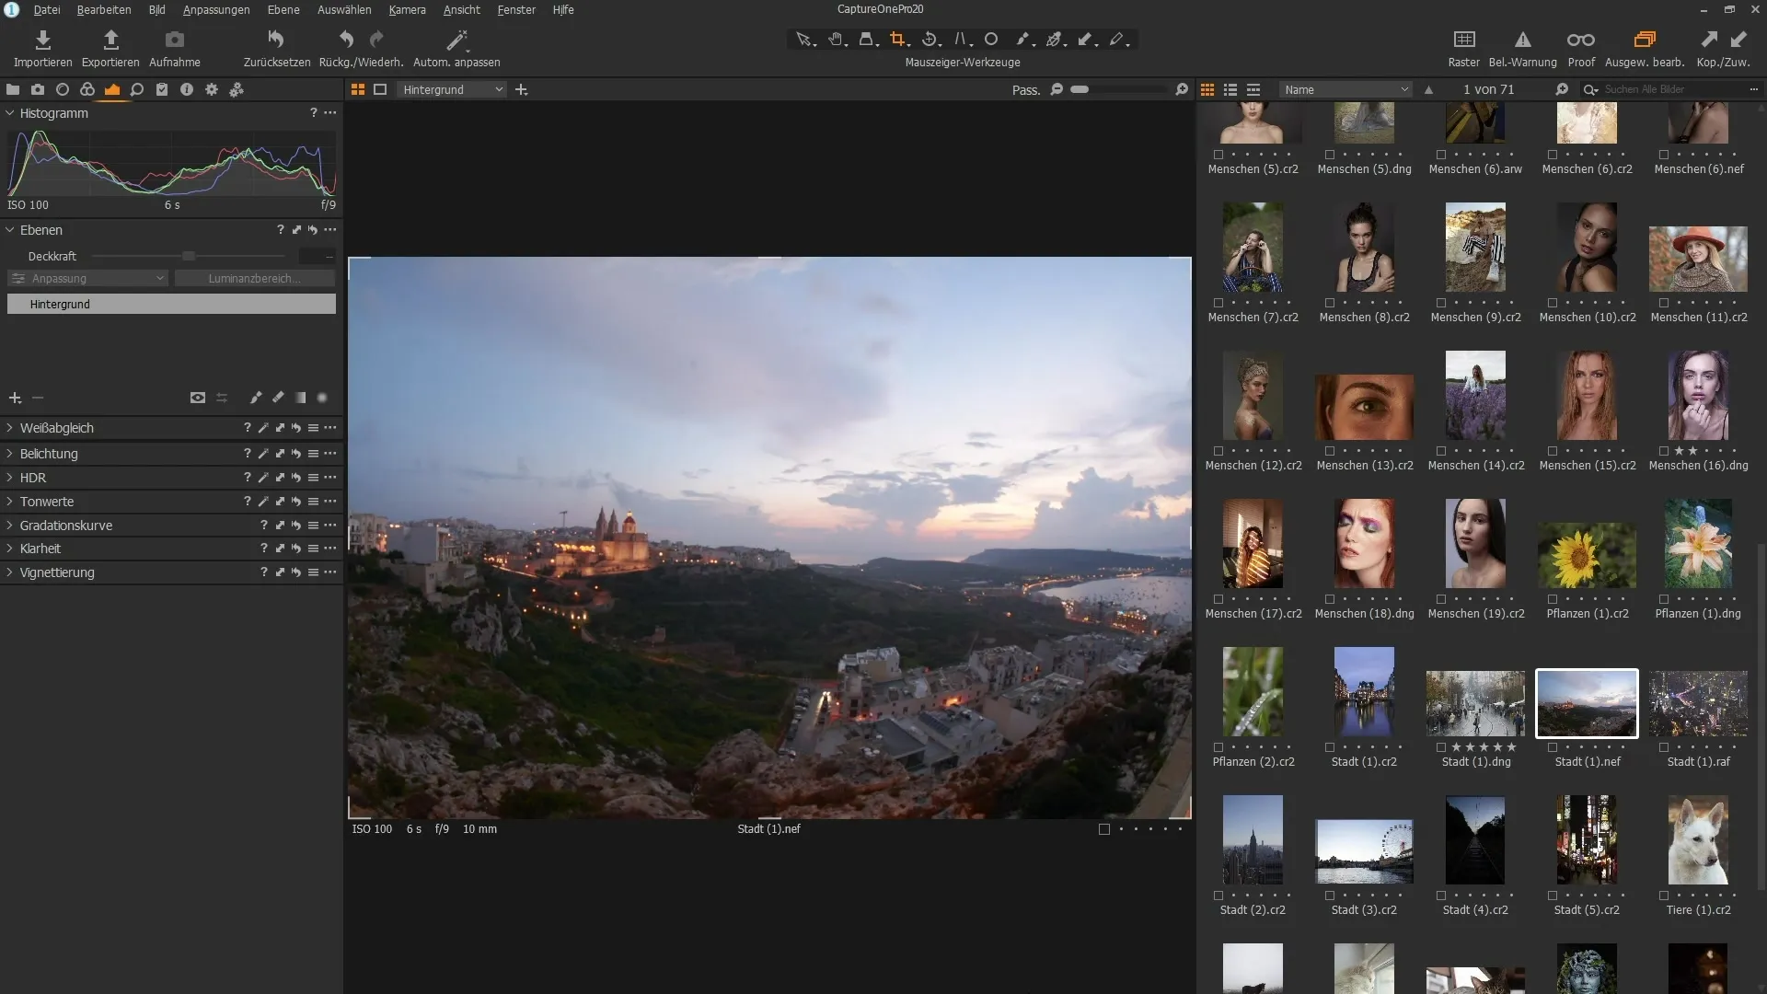Switch browser to filmstrip list view
Screen dimensions: 1767x994
tap(1253, 89)
